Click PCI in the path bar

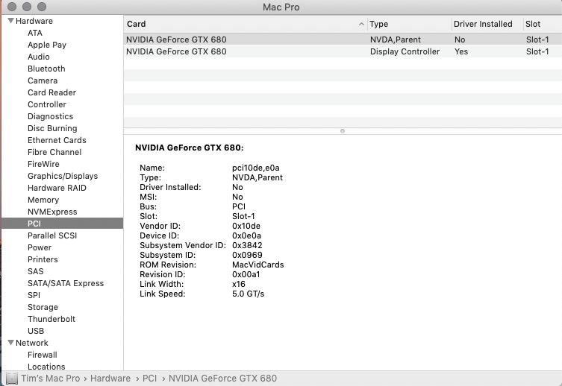[149, 378]
